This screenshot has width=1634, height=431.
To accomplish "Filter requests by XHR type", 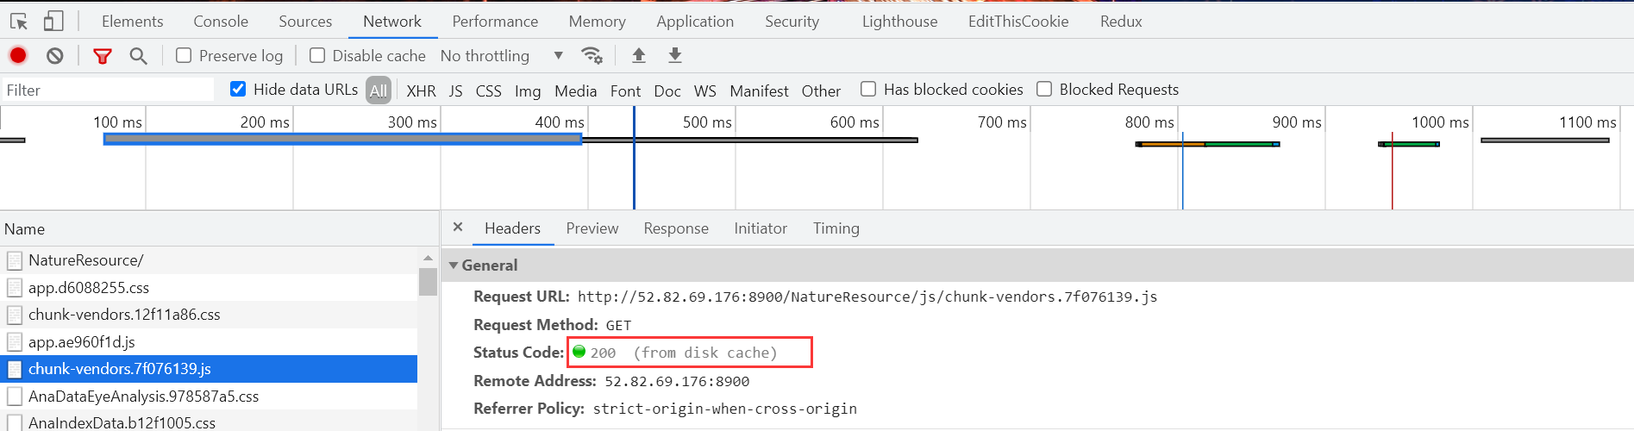I will tap(422, 91).
